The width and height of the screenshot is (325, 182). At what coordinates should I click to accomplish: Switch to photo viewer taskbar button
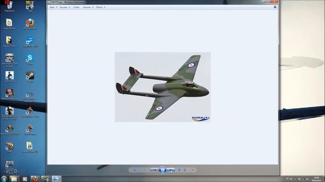coord(56,178)
